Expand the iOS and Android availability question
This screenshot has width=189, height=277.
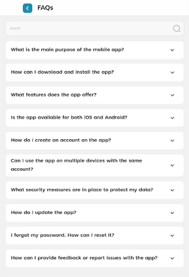[172, 118]
